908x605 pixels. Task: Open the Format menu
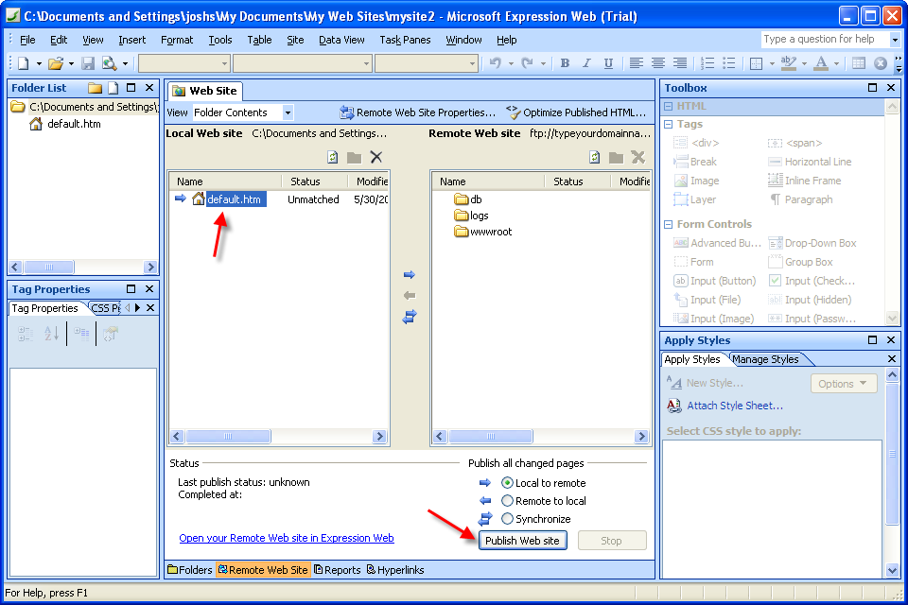tap(177, 40)
